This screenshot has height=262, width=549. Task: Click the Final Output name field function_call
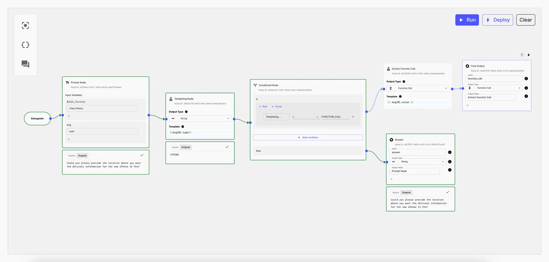pyautogui.click(x=494, y=79)
